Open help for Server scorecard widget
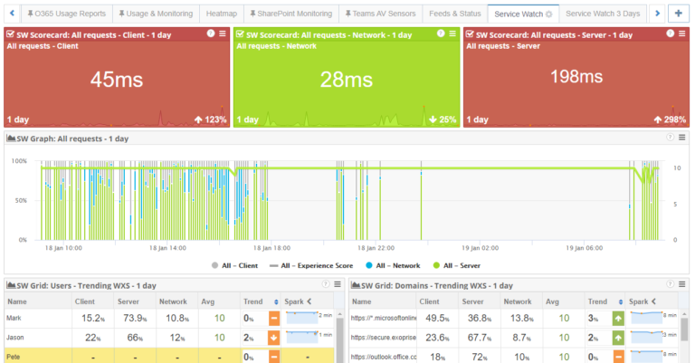695x363 pixels. (671, 33)
